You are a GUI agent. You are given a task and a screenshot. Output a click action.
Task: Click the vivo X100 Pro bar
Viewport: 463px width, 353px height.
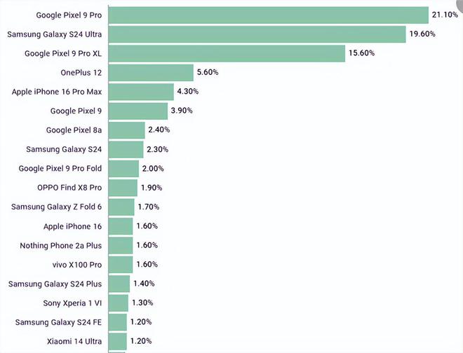click(x=121, y=265)
